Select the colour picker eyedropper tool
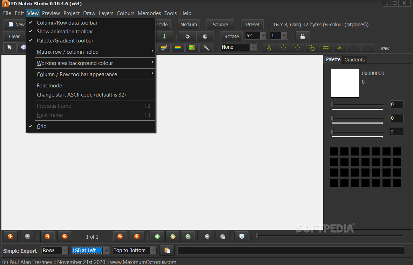This screenshot has height=265, width=413. [206, 47]
